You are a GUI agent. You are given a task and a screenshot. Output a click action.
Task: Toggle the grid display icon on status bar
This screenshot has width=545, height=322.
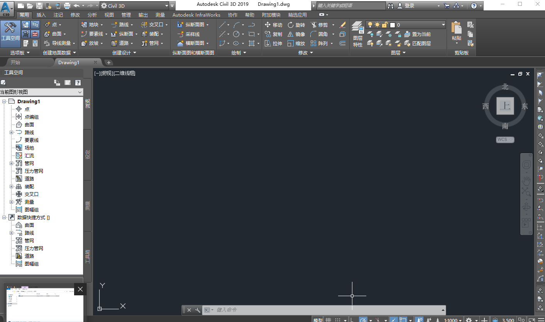328,319
